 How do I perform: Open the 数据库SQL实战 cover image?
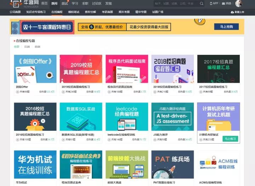(81, 117)
